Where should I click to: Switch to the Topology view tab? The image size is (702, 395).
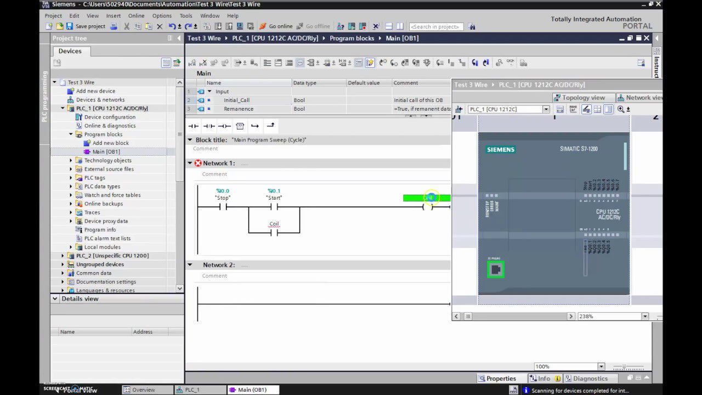click(582, 98)
